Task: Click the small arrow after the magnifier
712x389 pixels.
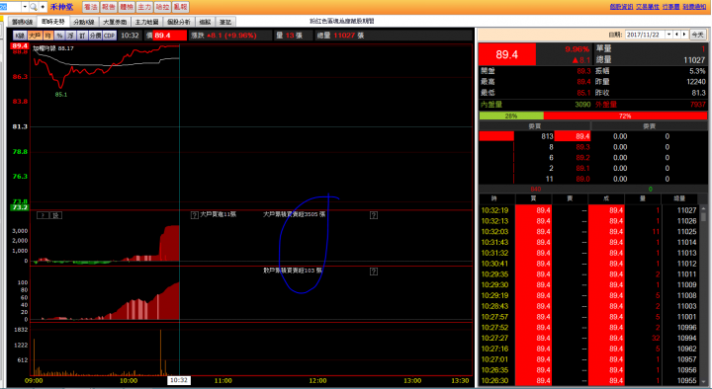Action: tap(43, 7)
